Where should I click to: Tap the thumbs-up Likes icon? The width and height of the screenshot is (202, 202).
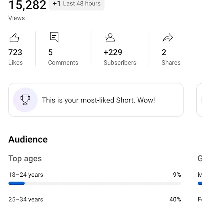[14, 38]
